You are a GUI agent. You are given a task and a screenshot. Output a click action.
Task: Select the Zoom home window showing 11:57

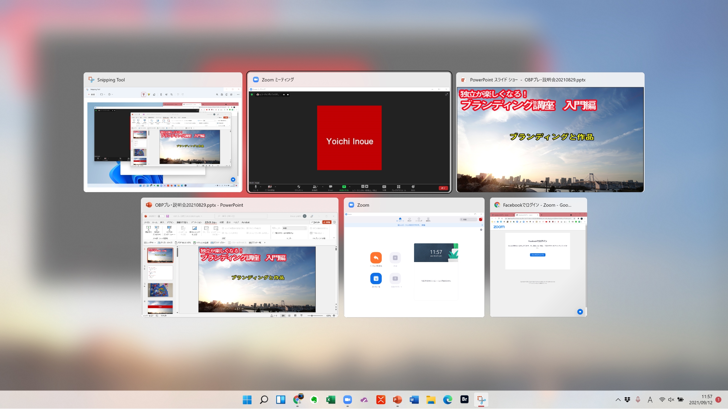pyautogui.click(x=414, y=257)
